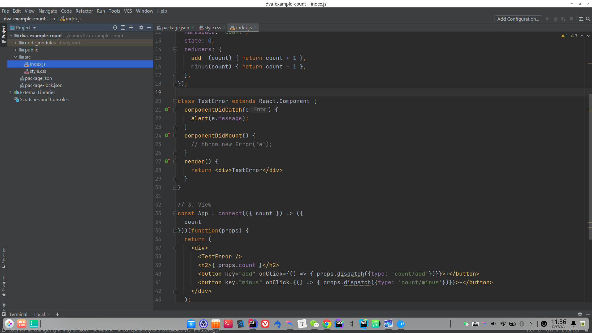Viewport: 592px width, 333px height.
Task: Click the Add Configuration button
Action: pos(518,19)
